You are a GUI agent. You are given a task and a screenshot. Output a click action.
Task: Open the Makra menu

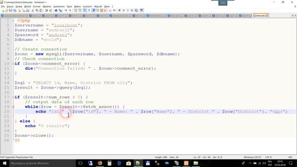click(x=77, y=6)
